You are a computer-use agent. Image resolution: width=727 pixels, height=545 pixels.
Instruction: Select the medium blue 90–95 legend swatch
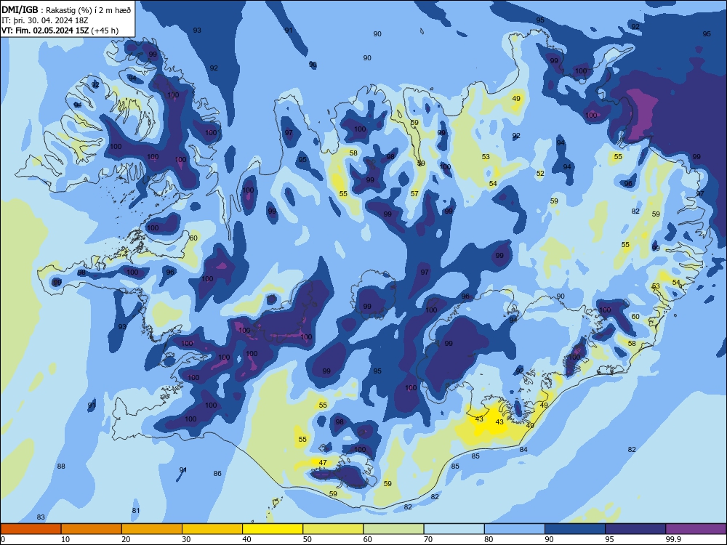575,529
